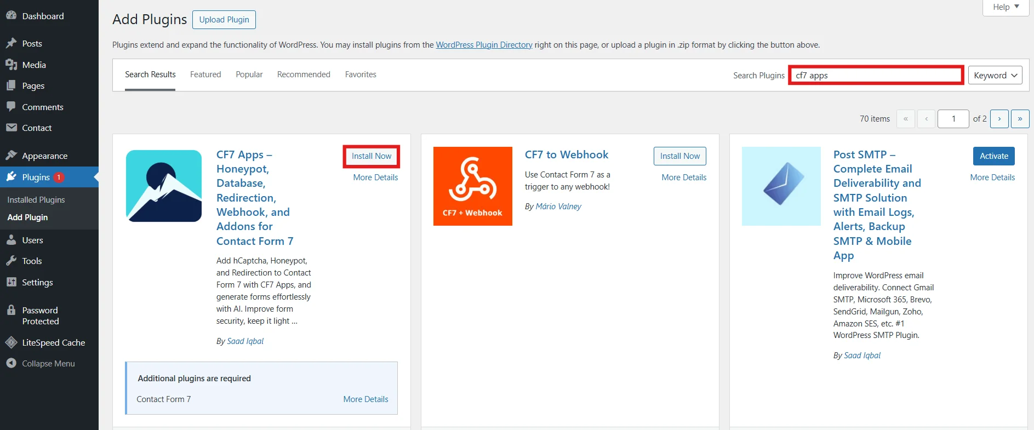Click the Comments bubble icon
The image size is (1034, 430).
(x=11, y=107)
